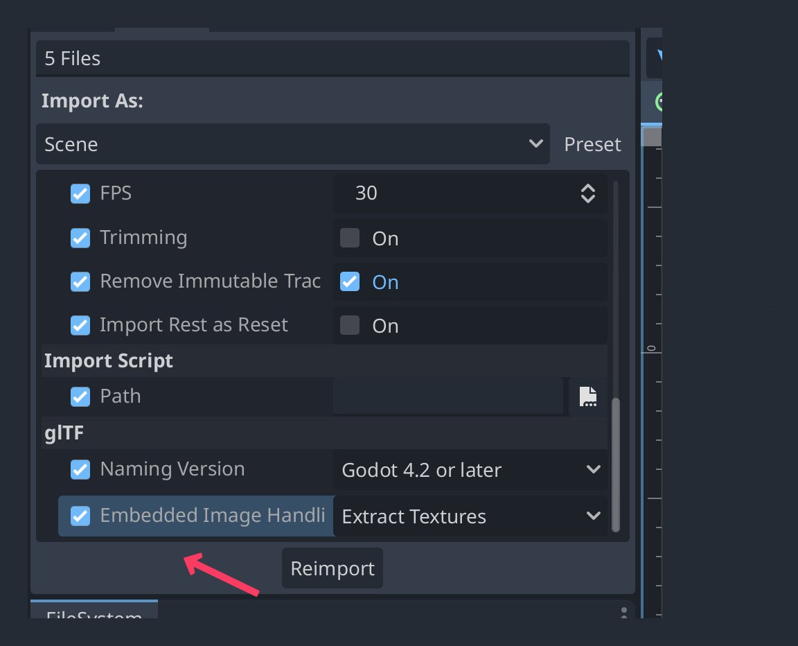Toggle the Embedded Image Handling property checkbox
Image resolution: width=798 pixels, height=646 pixels.
point(80,516)
